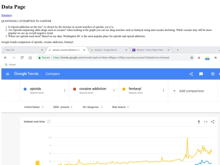Viewport: 220px width, 165px height.
Task: Select the cocaine addiction search term card
Action: [x=94, y=90]
